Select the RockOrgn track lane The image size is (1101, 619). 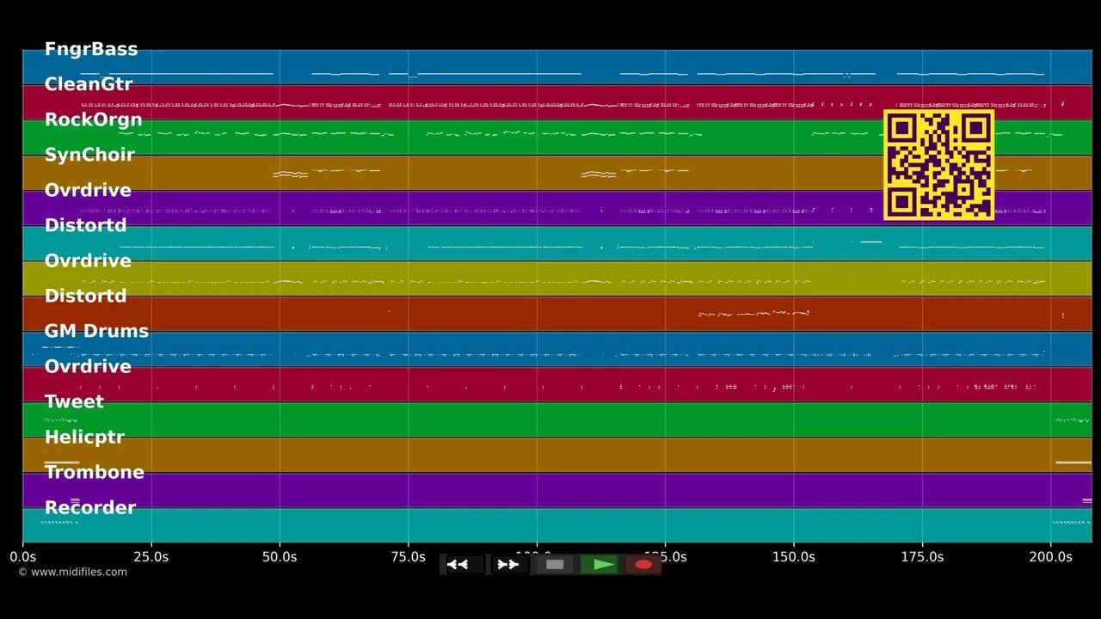pos(557,138)
